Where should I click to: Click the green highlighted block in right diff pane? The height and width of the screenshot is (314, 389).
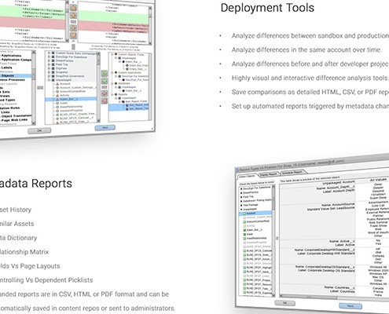[113, 16]
